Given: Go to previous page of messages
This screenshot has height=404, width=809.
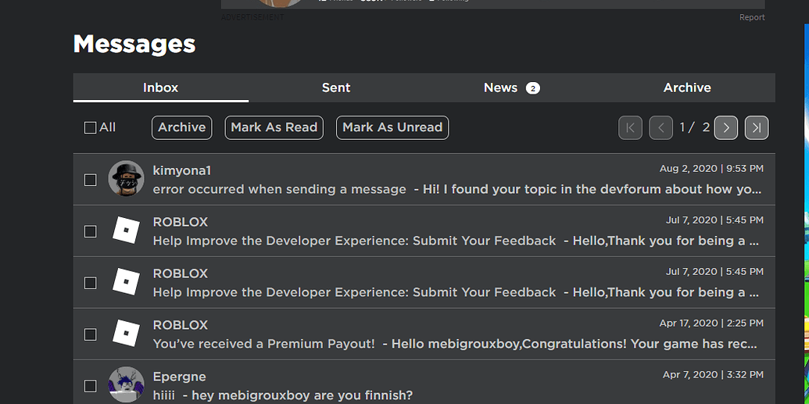Looking at the screenshot, I should click(661, 127).
